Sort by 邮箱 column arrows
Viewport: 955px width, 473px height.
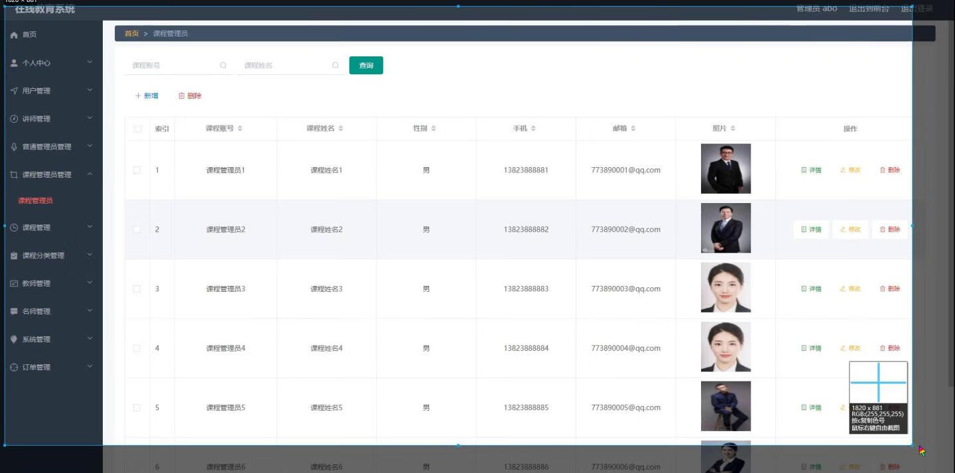[633, 128]
